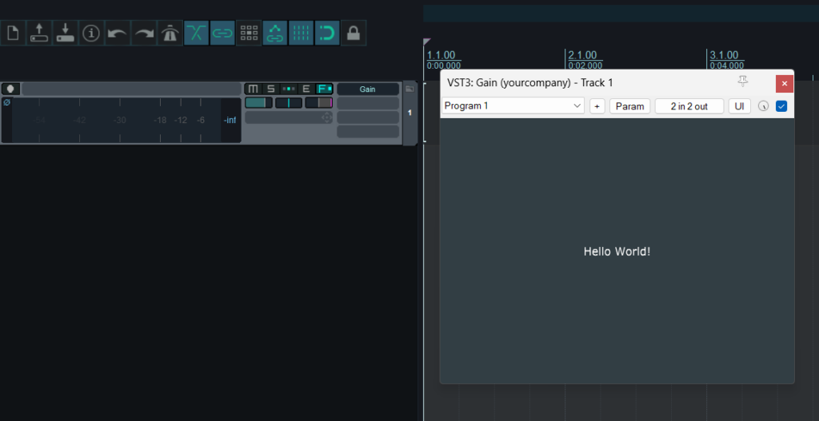Toggle the Gain plugin bypass checkbox
The image size is (819, 421).
(781, 106)
